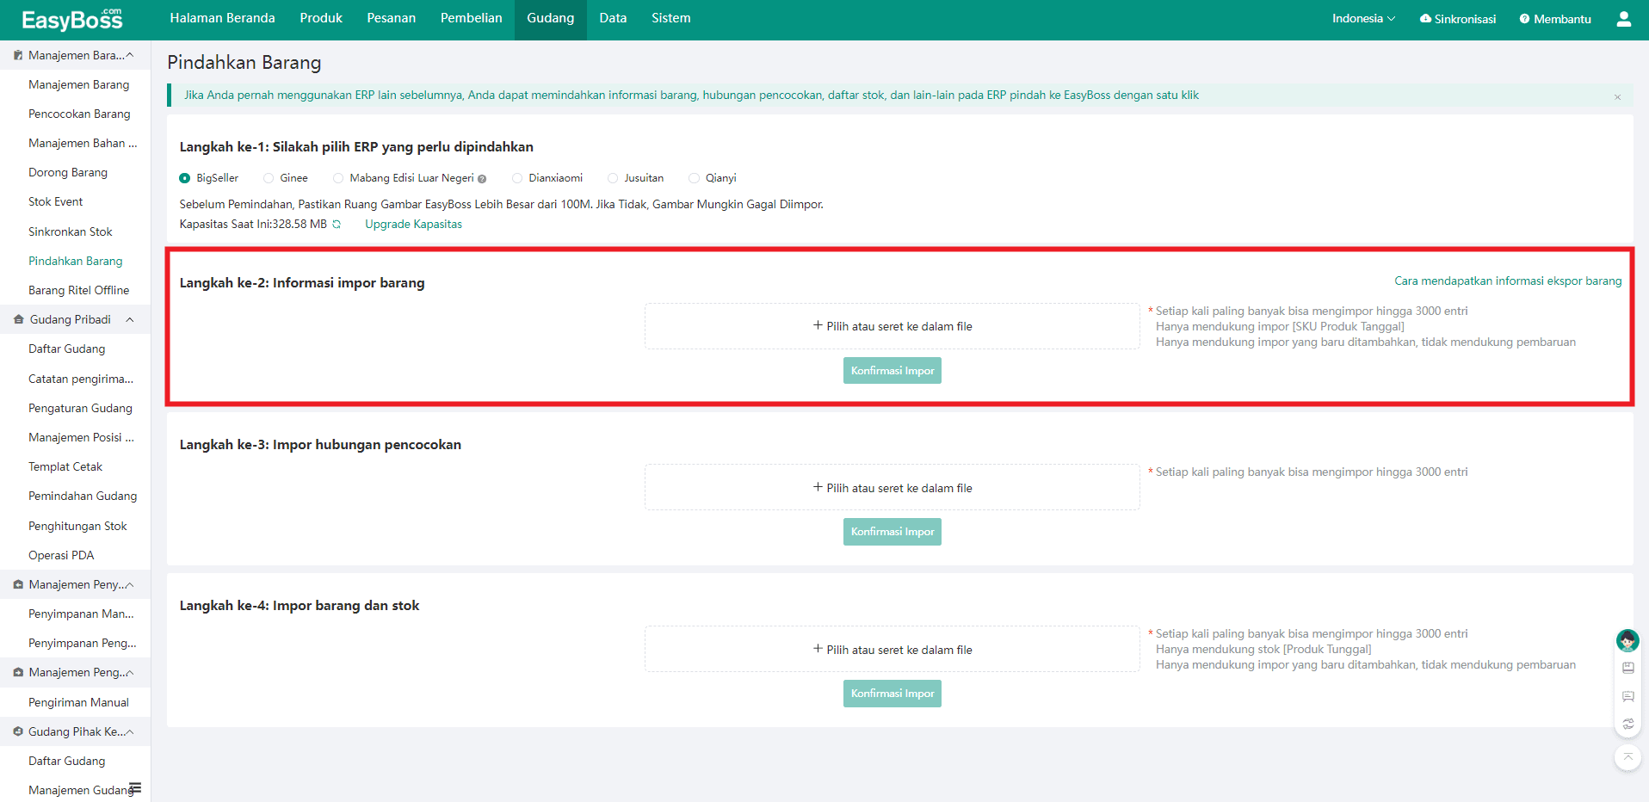Image resolution: width=1649 pixels, height=802 pixels.
Task: Open Cara mendapatkan informasi ekspor barang link
Action: [x=1508, y=281]
